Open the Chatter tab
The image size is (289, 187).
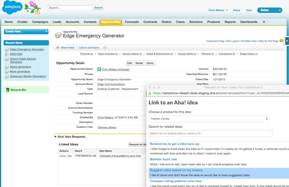click(x=22, y=22)
